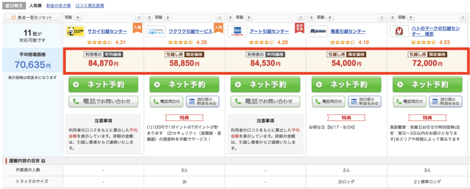Image resolution: width=470 pixels, height=189 pixels.
Task: Open ハトのマークの引越センター 埼京 link
Action: 436,32
